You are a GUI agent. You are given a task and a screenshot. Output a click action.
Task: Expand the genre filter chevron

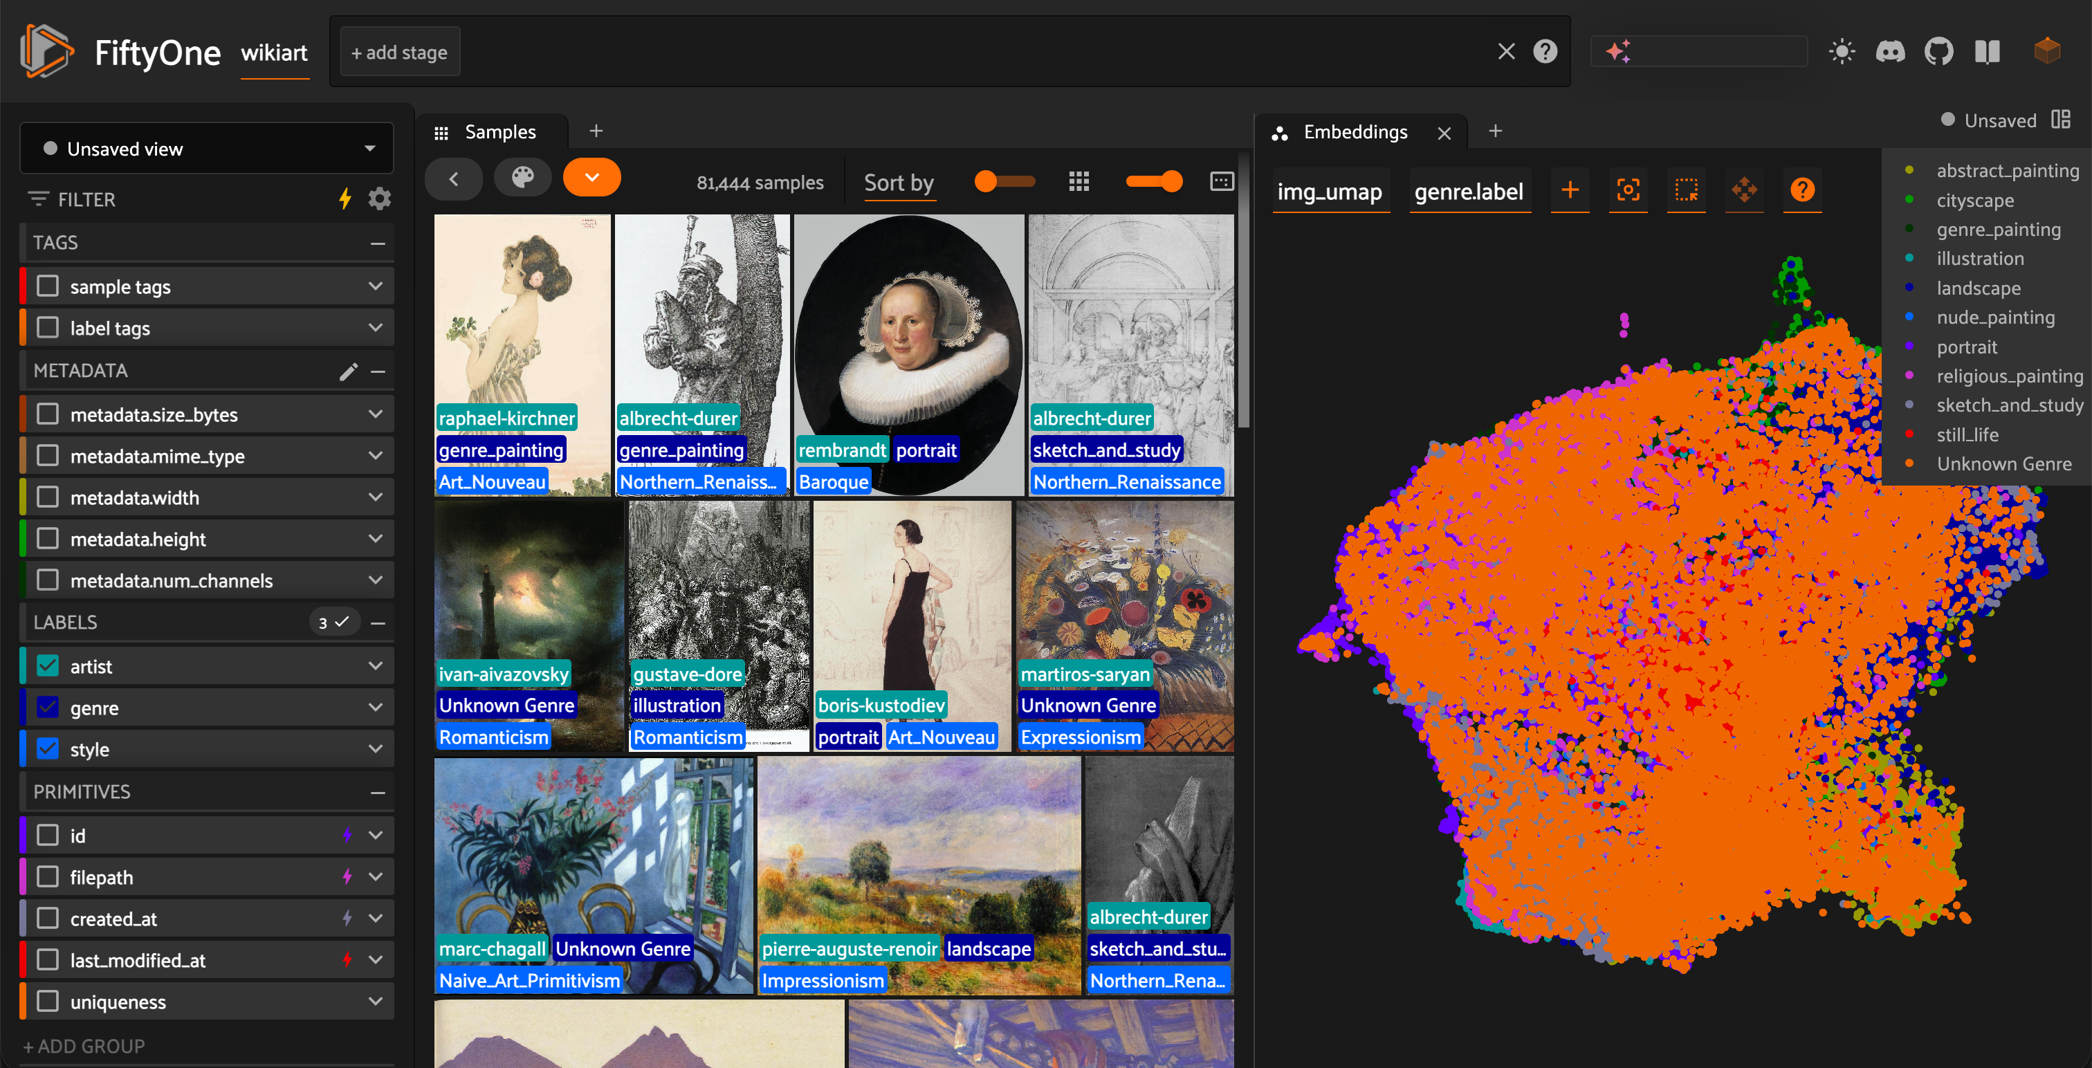pos(375,708)
